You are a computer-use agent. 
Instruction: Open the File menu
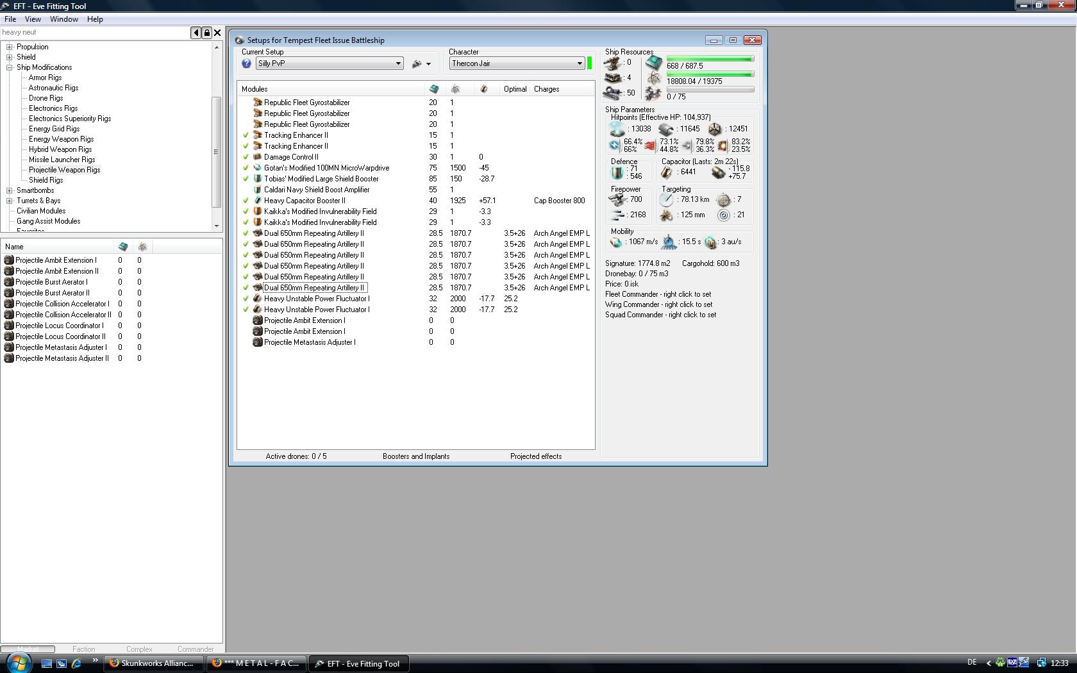[10, 19]
